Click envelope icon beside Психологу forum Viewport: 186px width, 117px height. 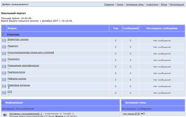(x=4, y=60)
